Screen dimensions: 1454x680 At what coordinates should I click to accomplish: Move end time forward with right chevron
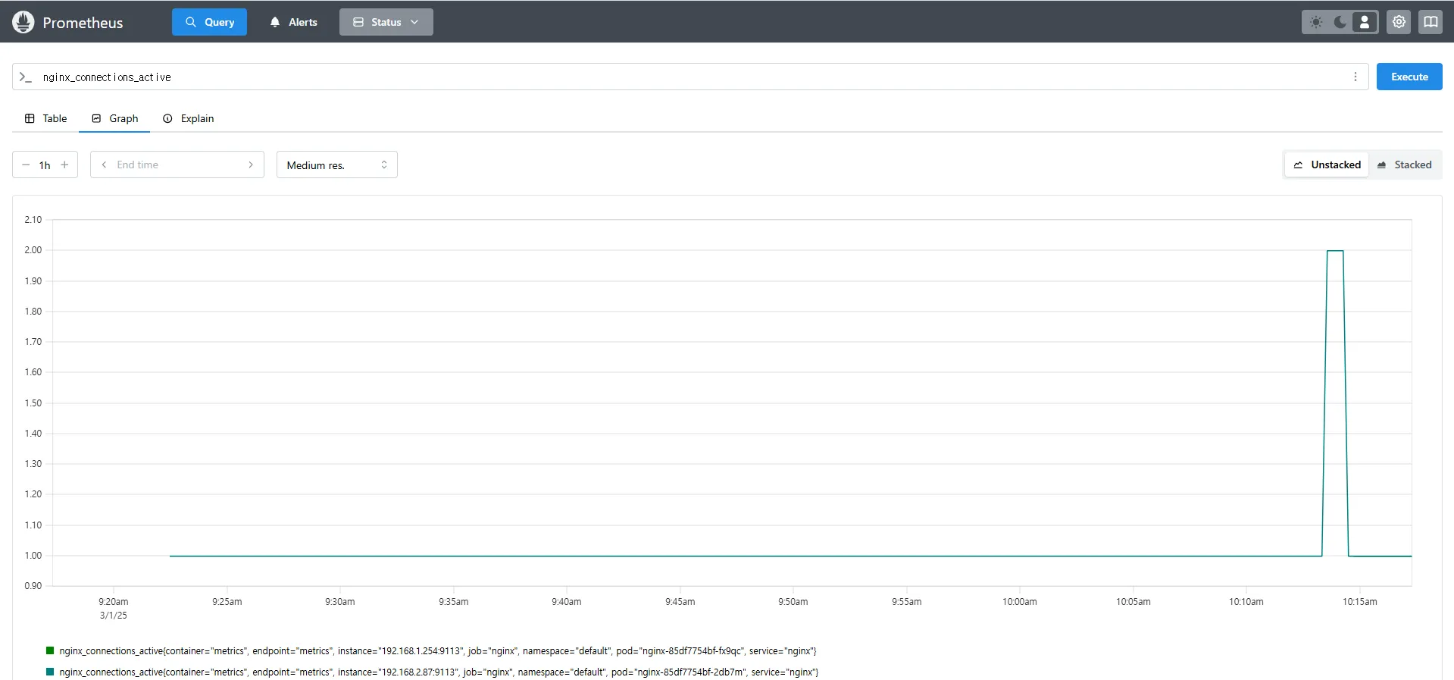[x=251, y=165]
